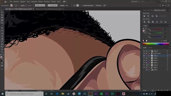
Task: Select the Rectangle tool
Action: [x=2, y=23]
